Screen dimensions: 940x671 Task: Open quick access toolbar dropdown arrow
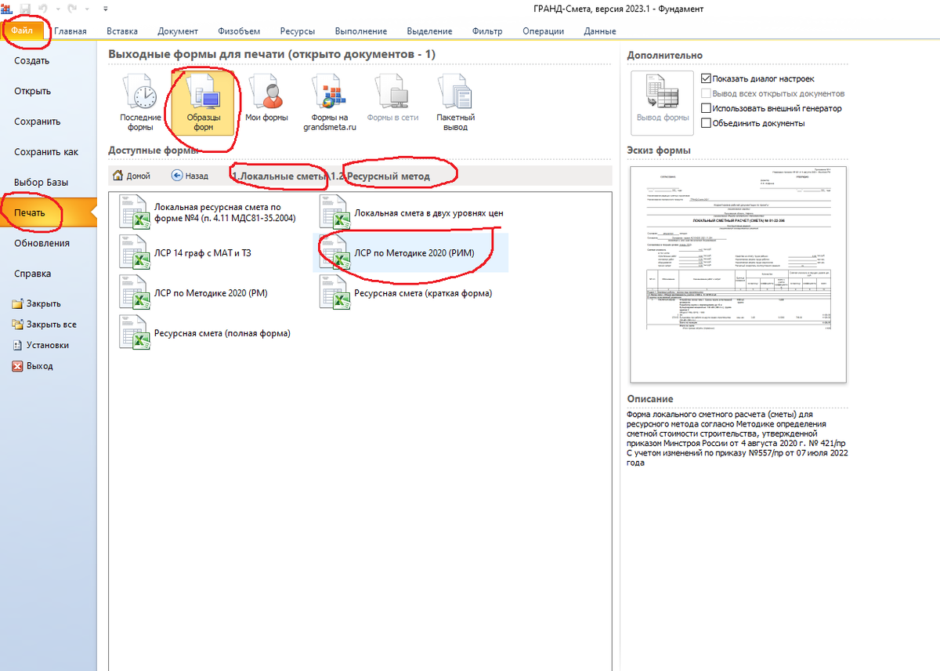pos(105,9)
